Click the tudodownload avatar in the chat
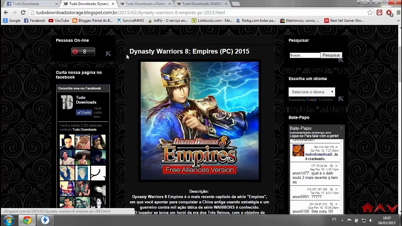This screenshot has width=402, height=226. [298, 151]
